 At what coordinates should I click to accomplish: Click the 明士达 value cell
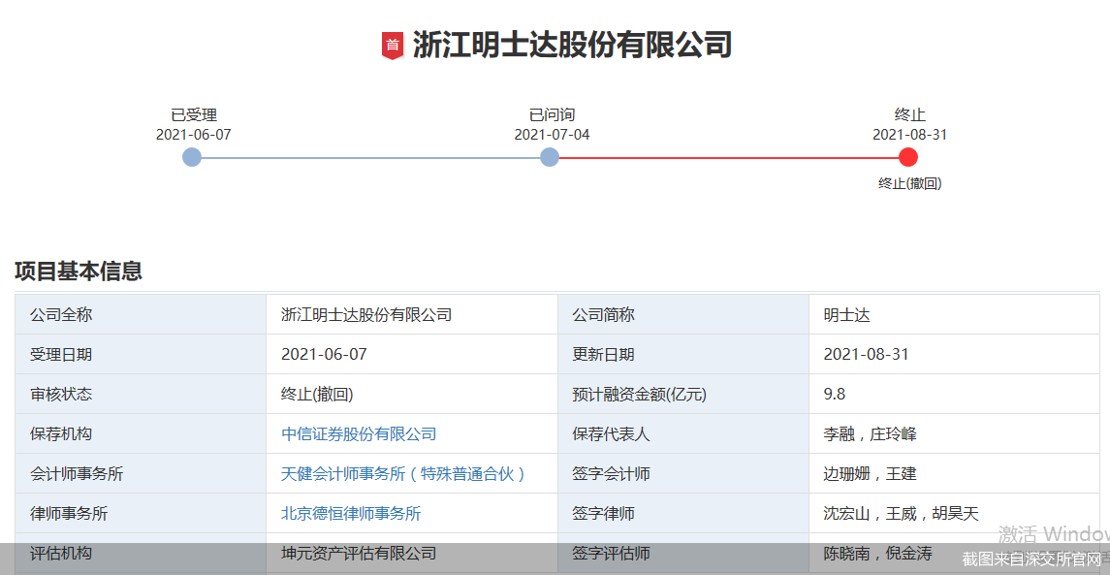954,314
